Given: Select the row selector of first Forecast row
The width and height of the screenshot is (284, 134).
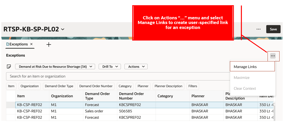Looking at the screenshot, I should [x=11, y=105].
